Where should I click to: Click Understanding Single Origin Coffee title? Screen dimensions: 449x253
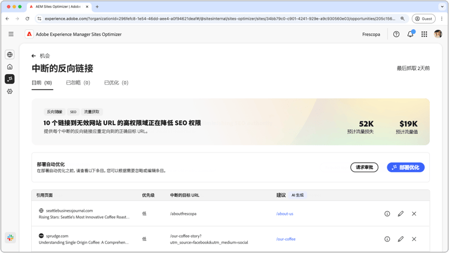point(84,242)
